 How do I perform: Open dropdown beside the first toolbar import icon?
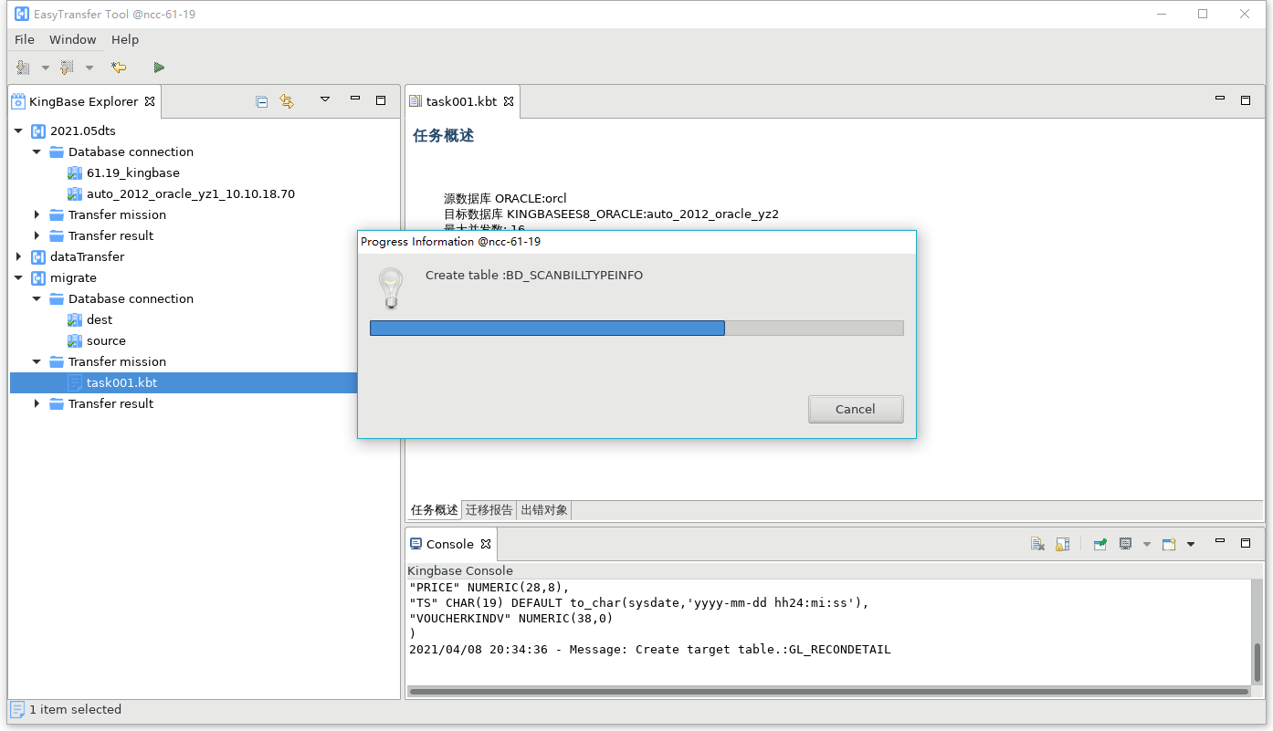[x=46, y=68]
